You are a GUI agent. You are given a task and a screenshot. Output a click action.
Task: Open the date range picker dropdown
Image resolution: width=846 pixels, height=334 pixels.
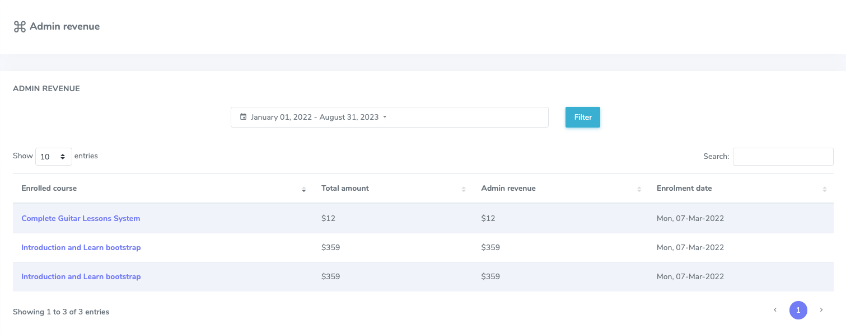pos(389,117)
